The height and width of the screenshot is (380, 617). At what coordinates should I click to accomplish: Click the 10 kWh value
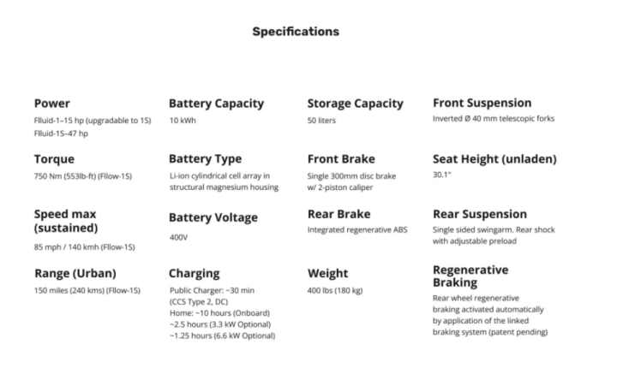click(x=183, y=121)
